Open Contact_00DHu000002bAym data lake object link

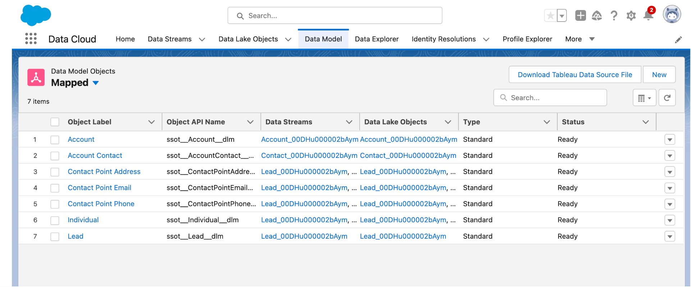click(408, 156)
